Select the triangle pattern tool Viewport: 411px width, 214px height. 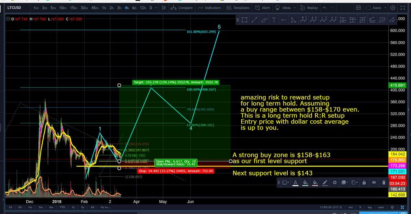[x=294, y=20]
